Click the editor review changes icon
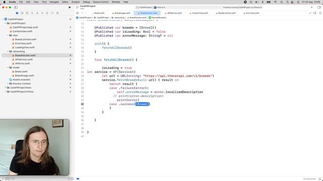The image size is (323, 181). point(310,13)
